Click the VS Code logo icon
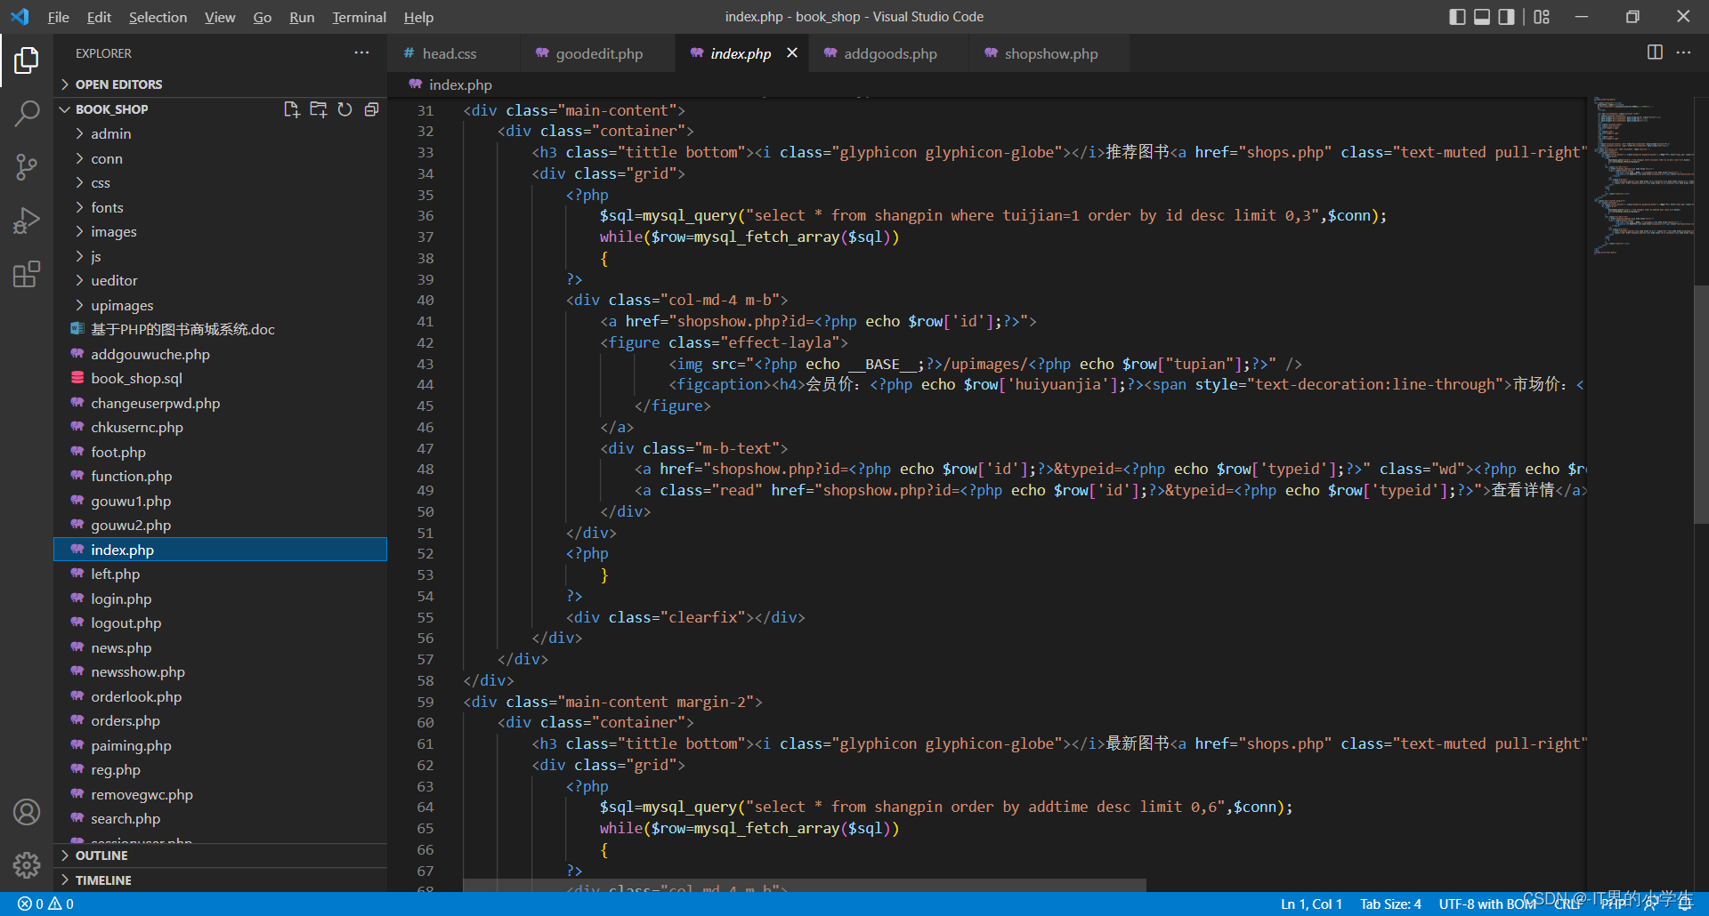 click(x=20, y=17)
